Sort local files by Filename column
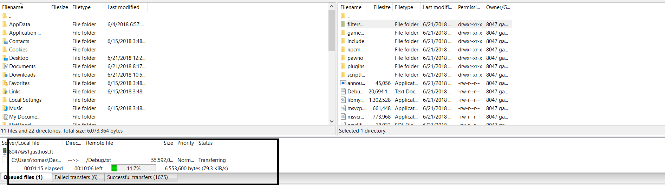 point(21,7)
